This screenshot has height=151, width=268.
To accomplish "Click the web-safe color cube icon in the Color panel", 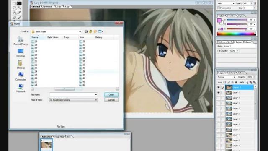I will [219, 29].
